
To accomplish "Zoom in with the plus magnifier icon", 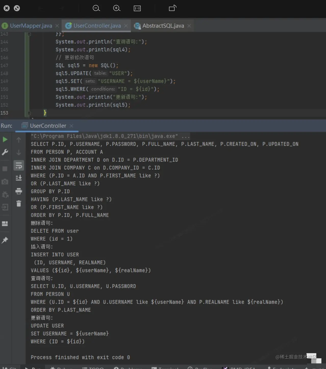I will pyautogui.click(x=117, y=8).
